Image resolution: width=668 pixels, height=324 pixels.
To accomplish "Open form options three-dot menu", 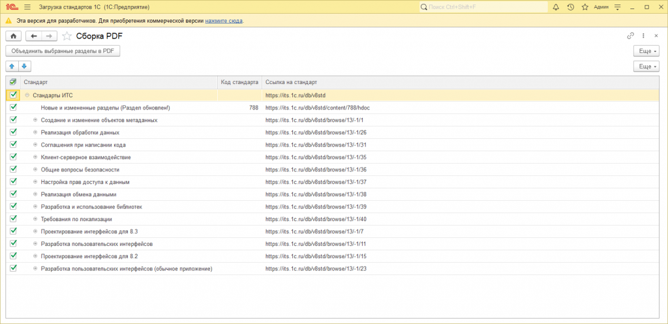I will 643,36.
